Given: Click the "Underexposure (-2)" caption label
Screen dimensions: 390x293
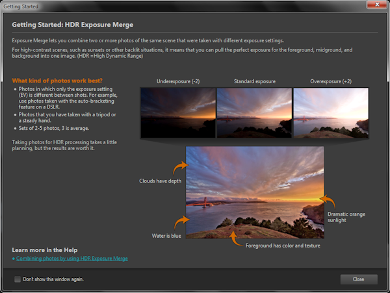Looking at the screenshot, I should pyautogui.click(x=177, y=81).
